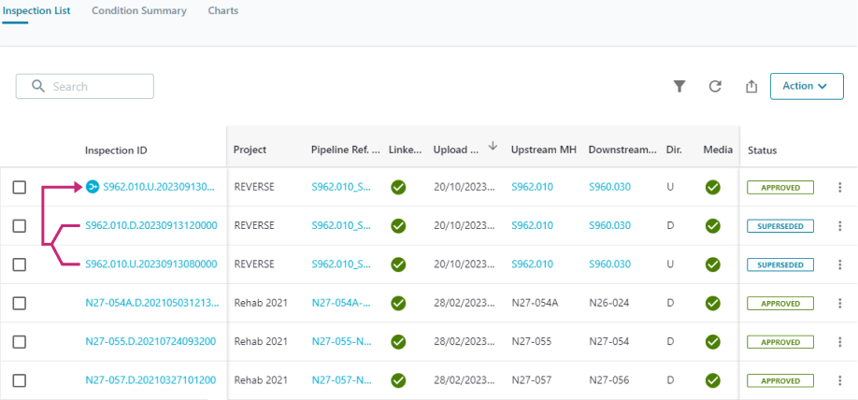
Task: Click the export/share icon
Action: [x=751, y=86]
